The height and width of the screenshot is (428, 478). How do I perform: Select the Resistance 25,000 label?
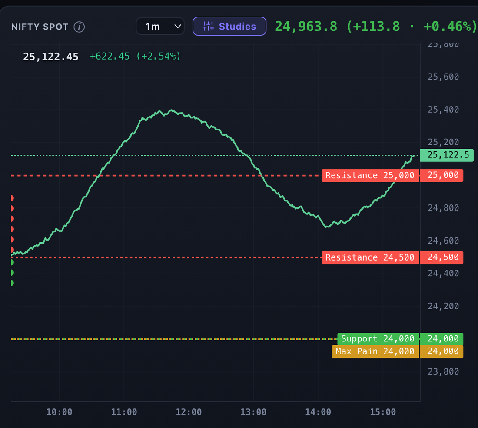(x=370, y=175)
